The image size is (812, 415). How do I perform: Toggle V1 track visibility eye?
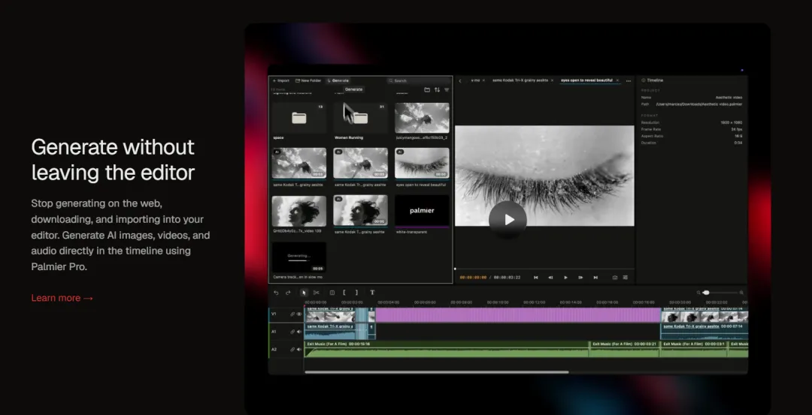299,314
